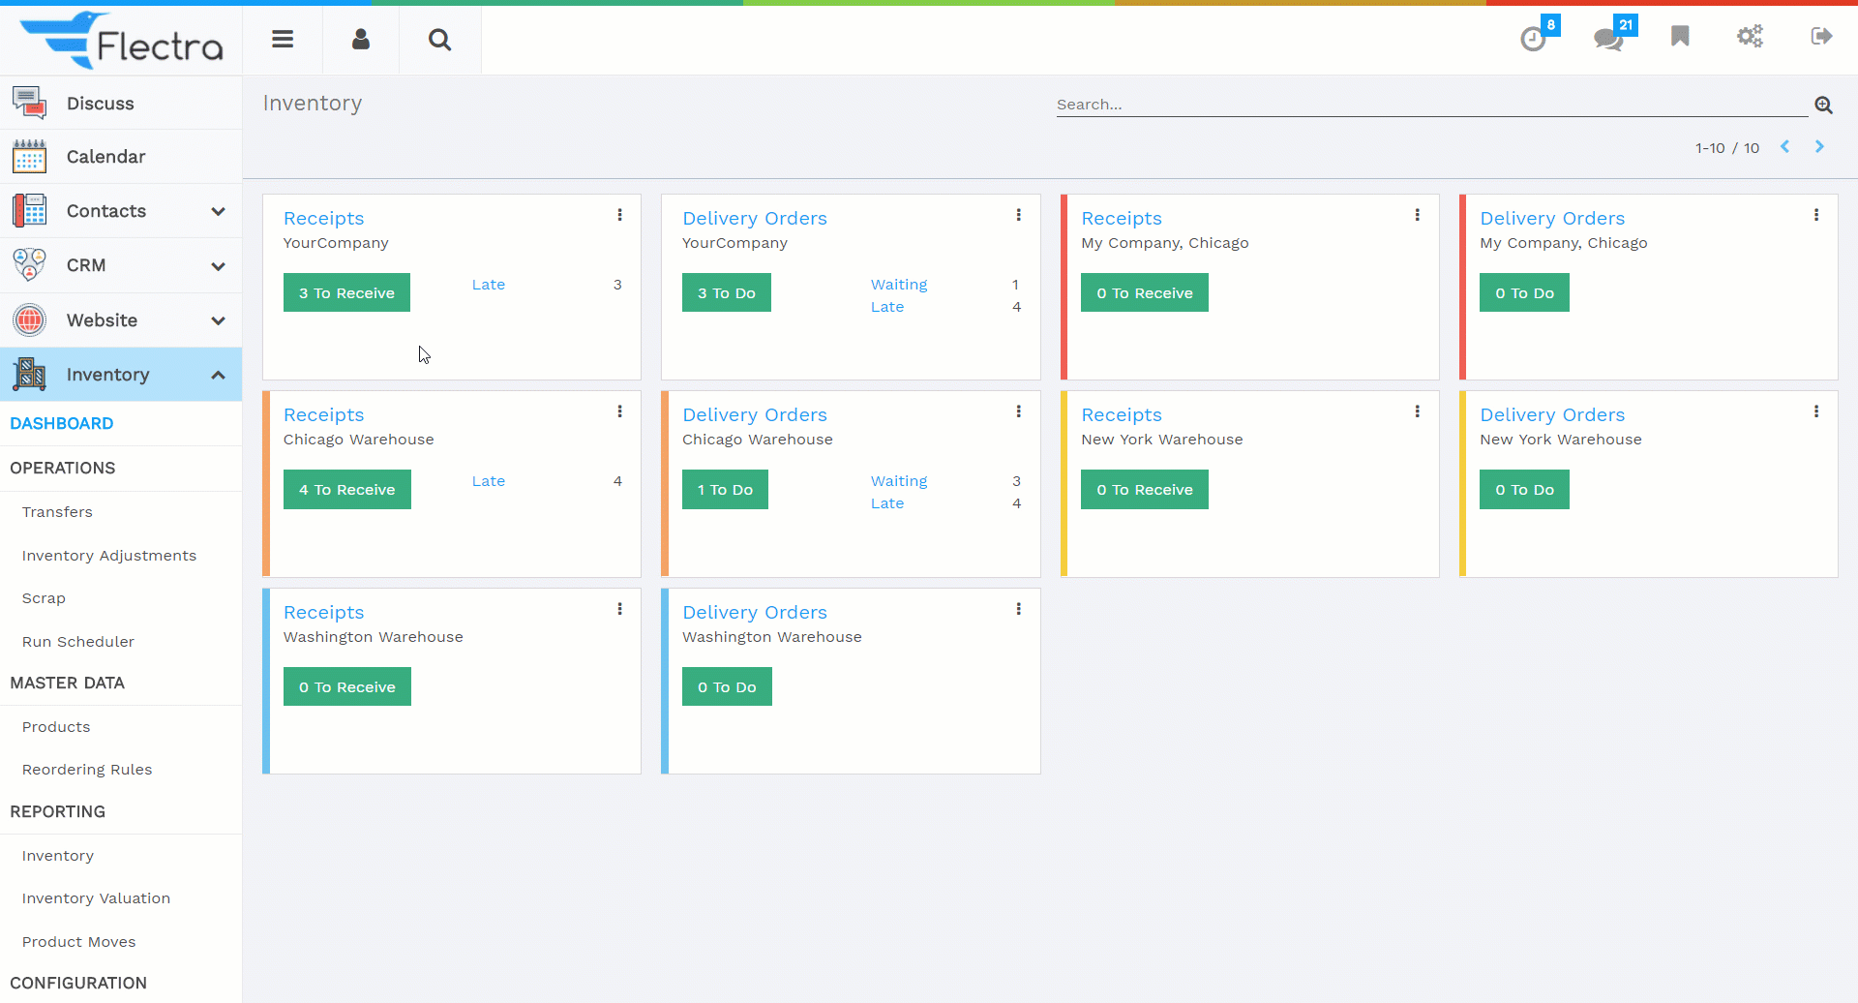Open Discuss from the sidebar

100,104
